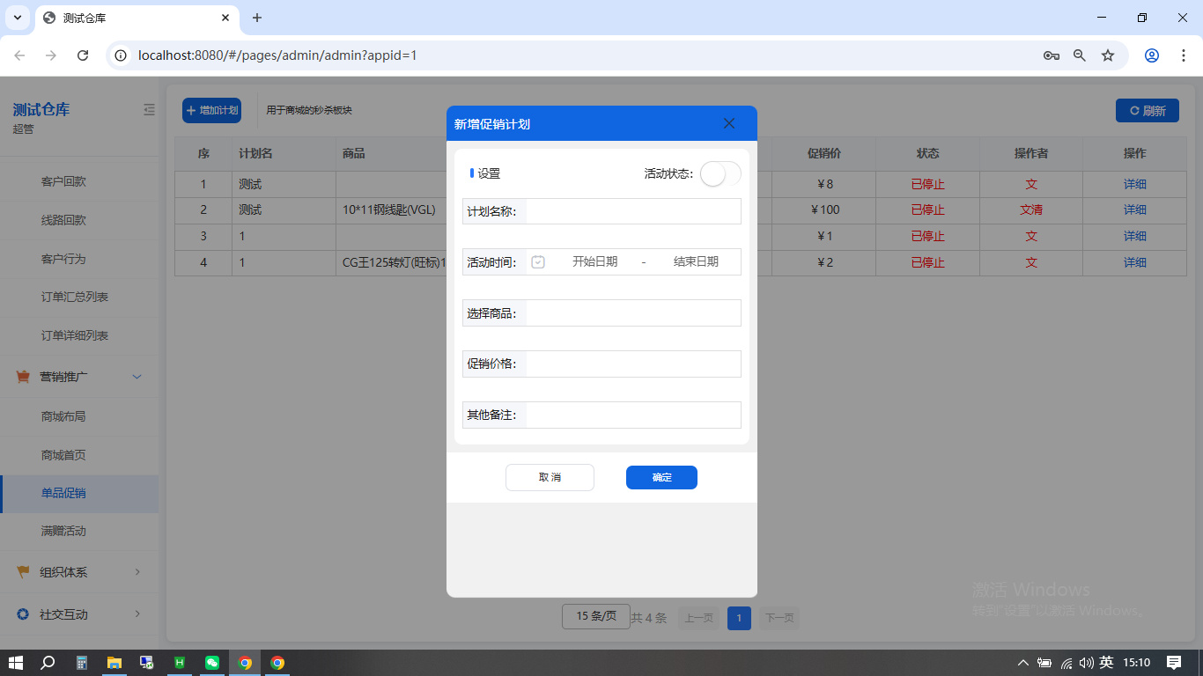The width and height of the screenshot is (1203, 676).
Task: Close the 新增促销计划 dialog with X icon
Action: (728, 123)
